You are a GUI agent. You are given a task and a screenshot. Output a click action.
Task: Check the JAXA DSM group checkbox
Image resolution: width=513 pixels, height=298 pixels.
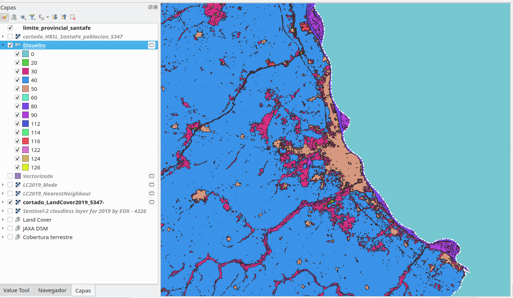pos(10,228)
